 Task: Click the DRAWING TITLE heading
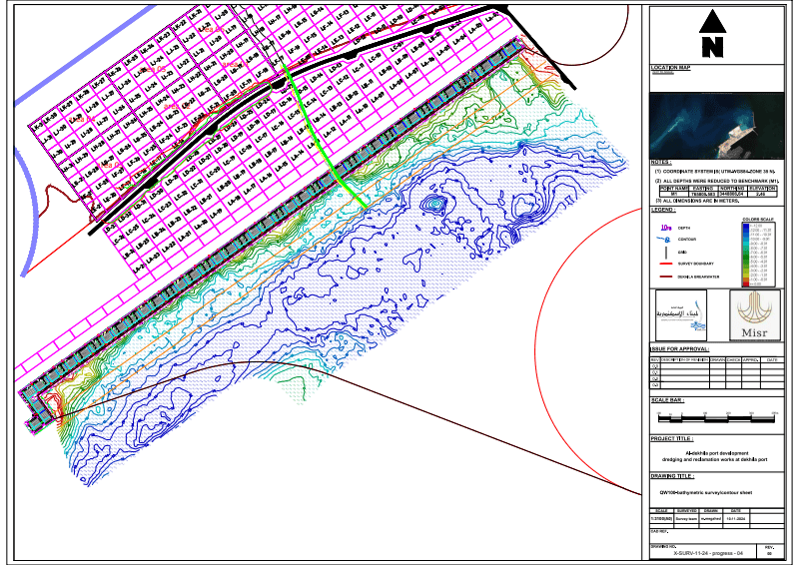coord(671,477)
